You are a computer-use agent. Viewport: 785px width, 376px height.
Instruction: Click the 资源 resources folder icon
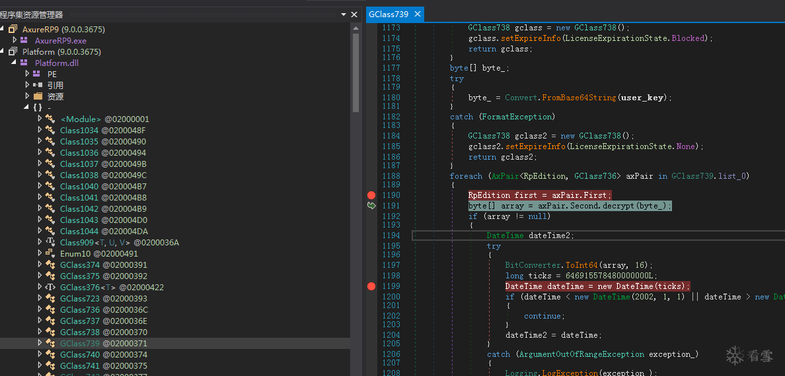point(37,96)
